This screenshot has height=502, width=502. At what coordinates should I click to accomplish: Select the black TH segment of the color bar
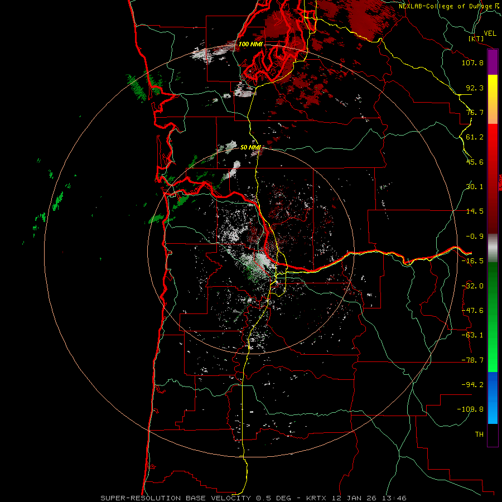click(x=493, y=435)
